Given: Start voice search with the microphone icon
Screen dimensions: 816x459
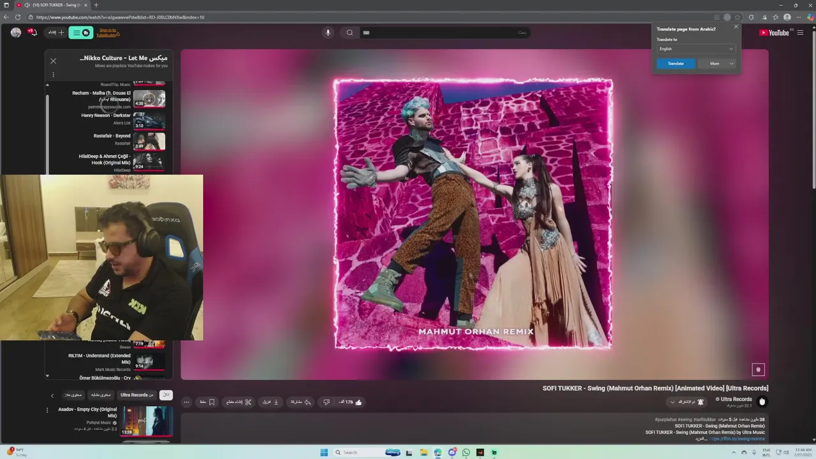Looking at the screenshot, I should (x=328, y=33).
